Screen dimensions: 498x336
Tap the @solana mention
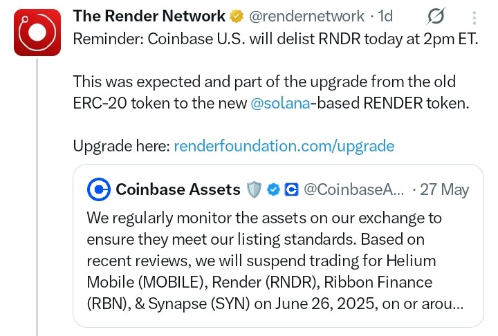click(x=280, y=103)
